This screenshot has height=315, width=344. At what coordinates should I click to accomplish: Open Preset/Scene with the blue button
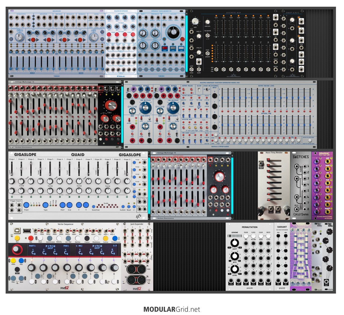pyautogui.click(x=115, y=238)
